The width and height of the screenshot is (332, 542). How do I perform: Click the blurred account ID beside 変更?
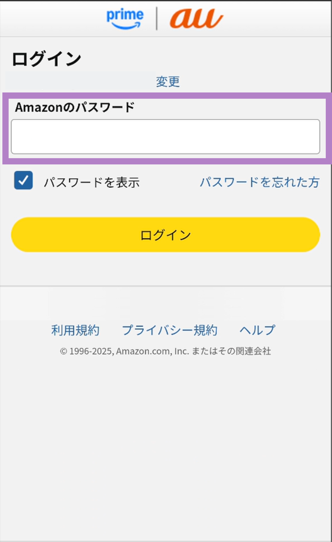click(80, 81)
